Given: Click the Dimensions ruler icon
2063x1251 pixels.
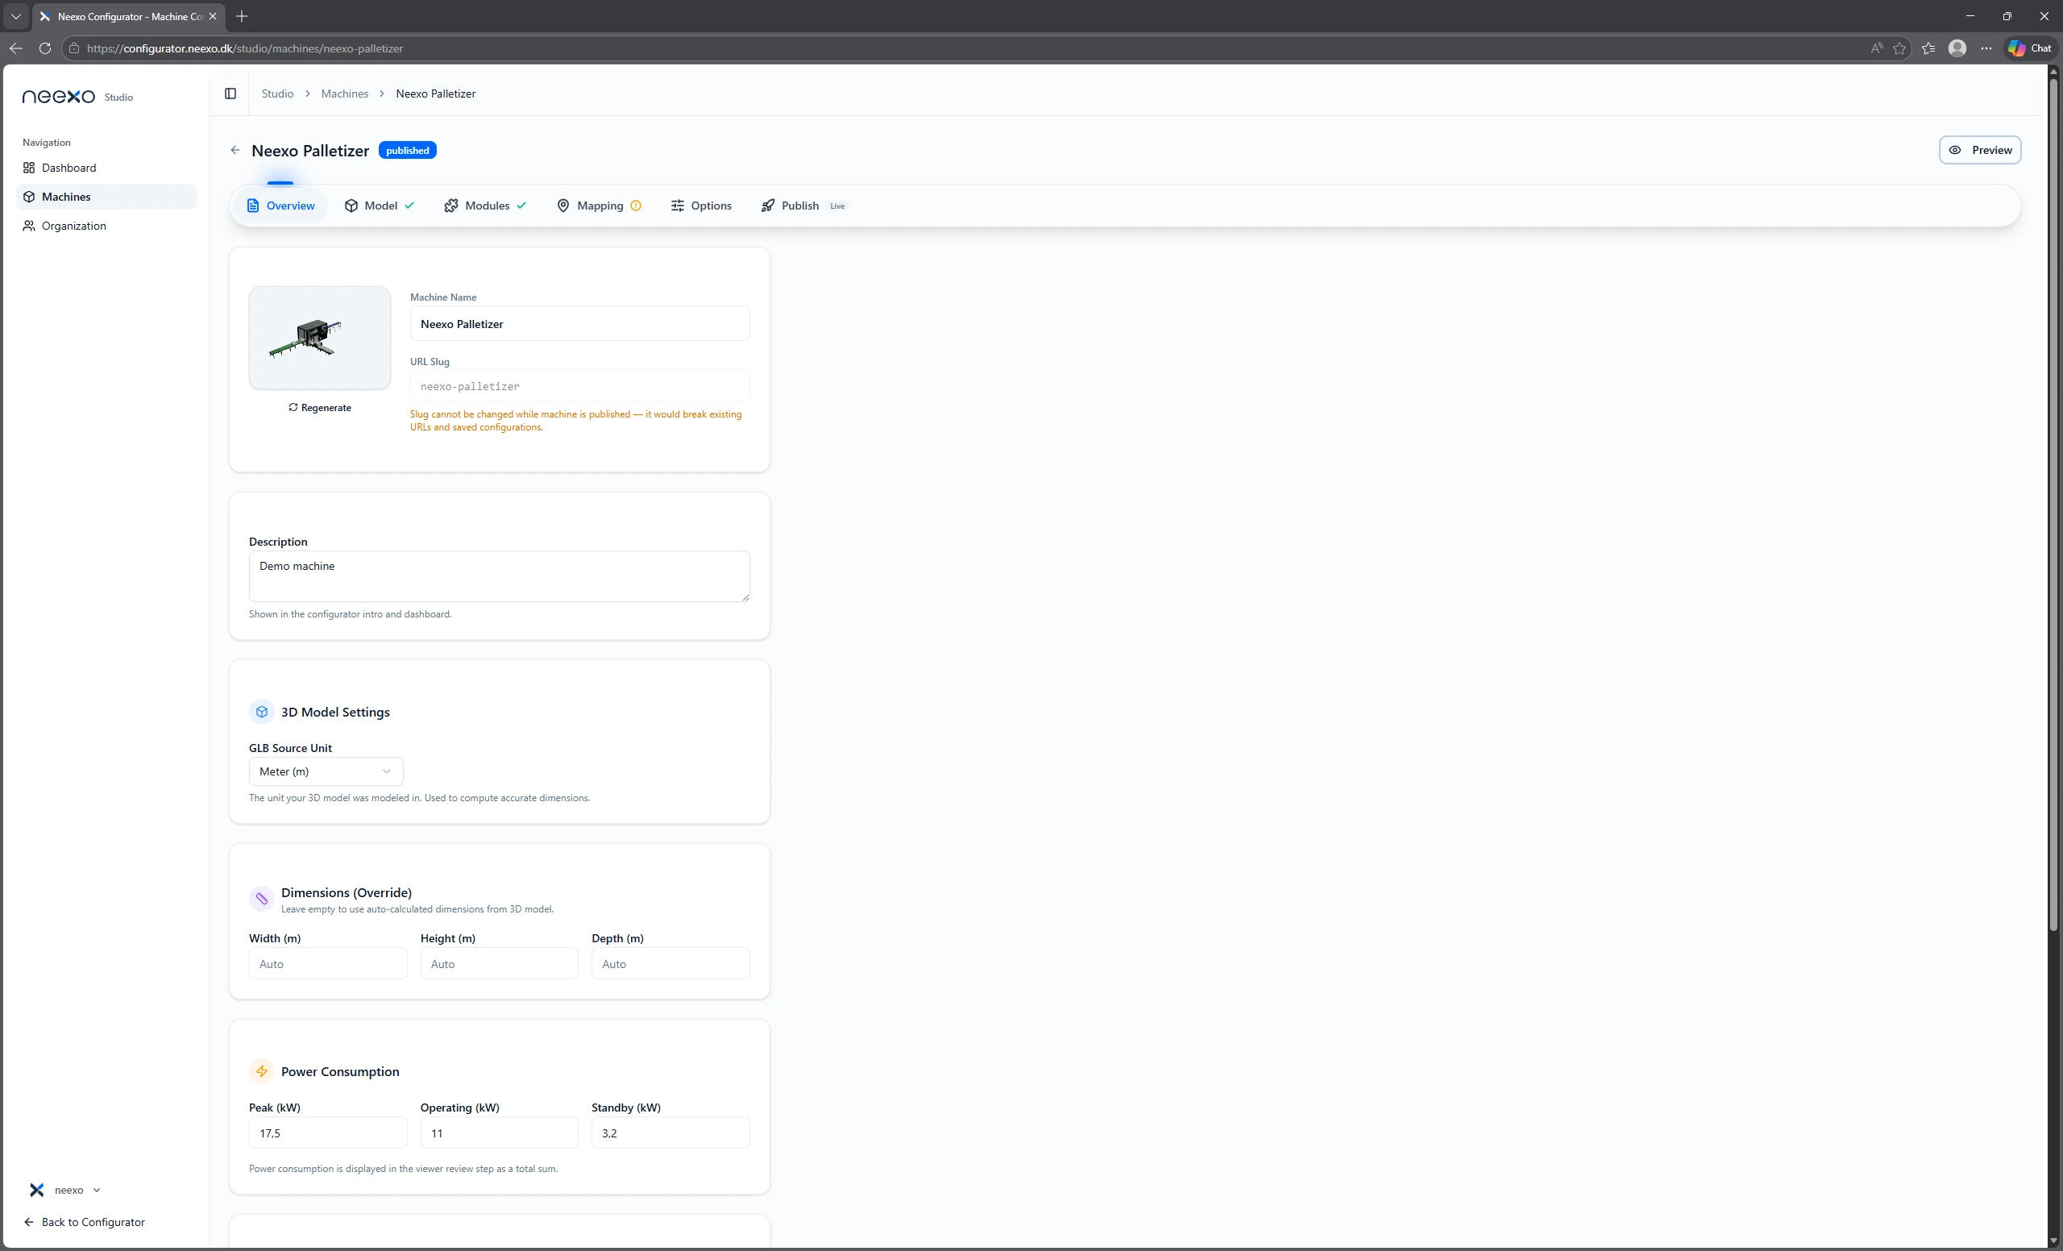Looking at the screenshot, I should point(262,900).
